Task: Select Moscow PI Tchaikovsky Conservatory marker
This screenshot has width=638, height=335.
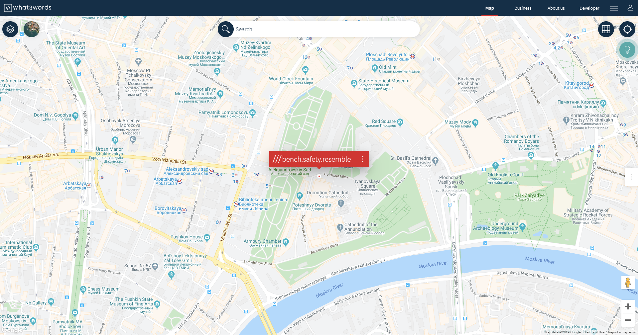Action: pos(138,61)
